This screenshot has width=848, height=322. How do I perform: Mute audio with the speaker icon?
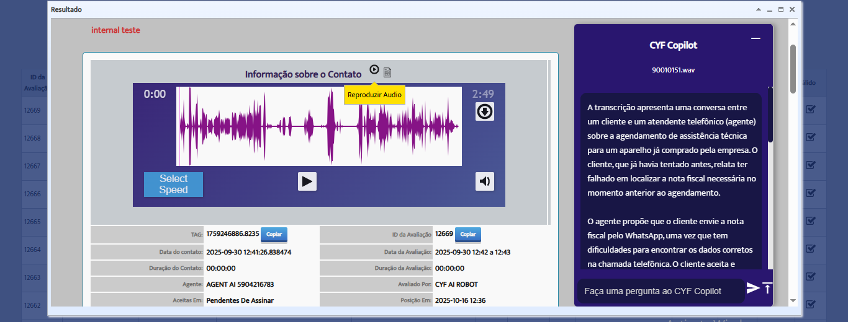coord(485,181)
